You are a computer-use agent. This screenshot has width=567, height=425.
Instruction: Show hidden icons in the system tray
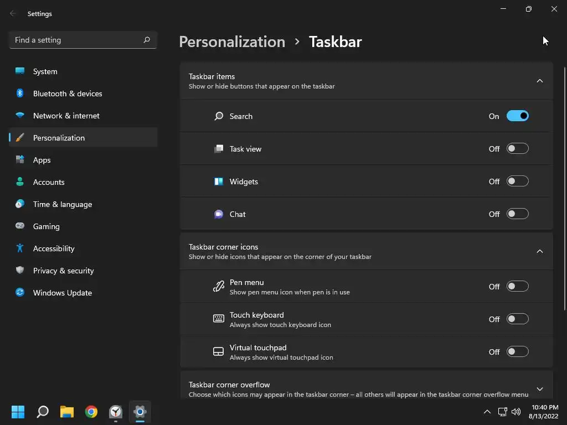pyautogui.click(x=487, y=412)
